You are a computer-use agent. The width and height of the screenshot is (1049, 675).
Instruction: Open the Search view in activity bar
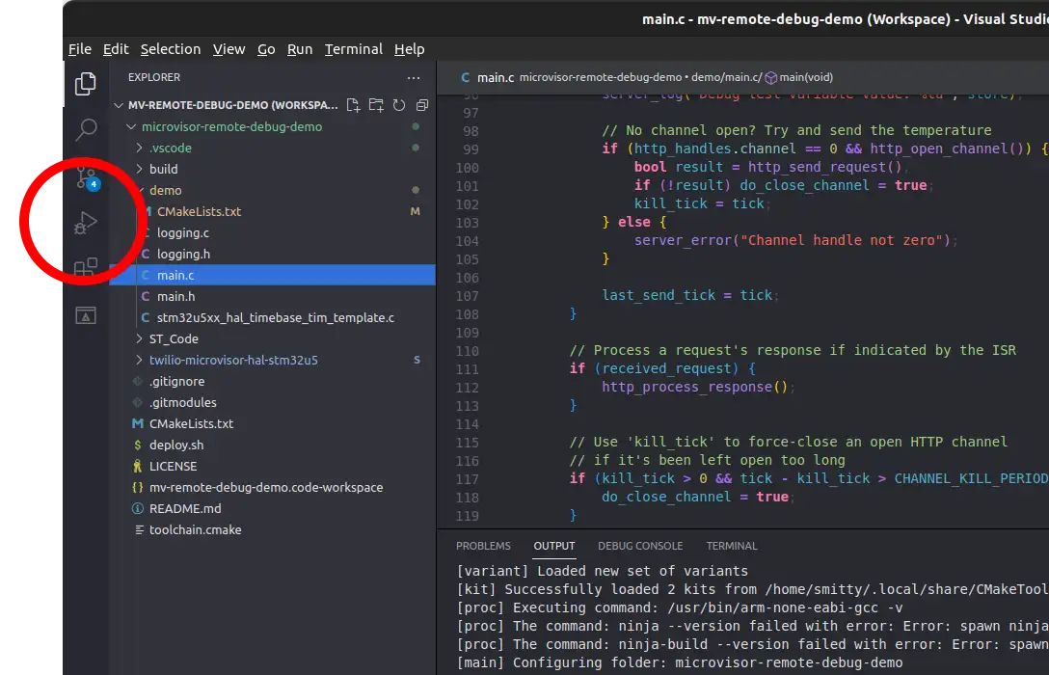[x=86, y=129]
